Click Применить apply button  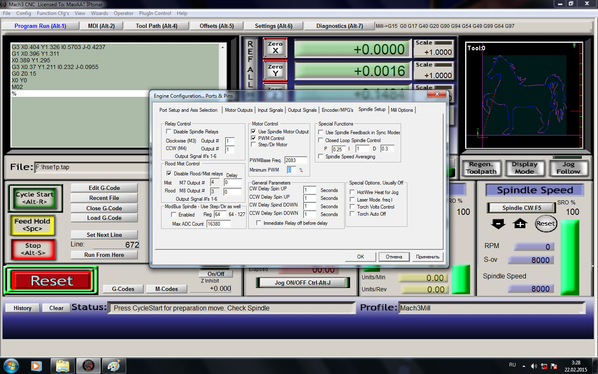pyautogui.click(x=428, y=257)
